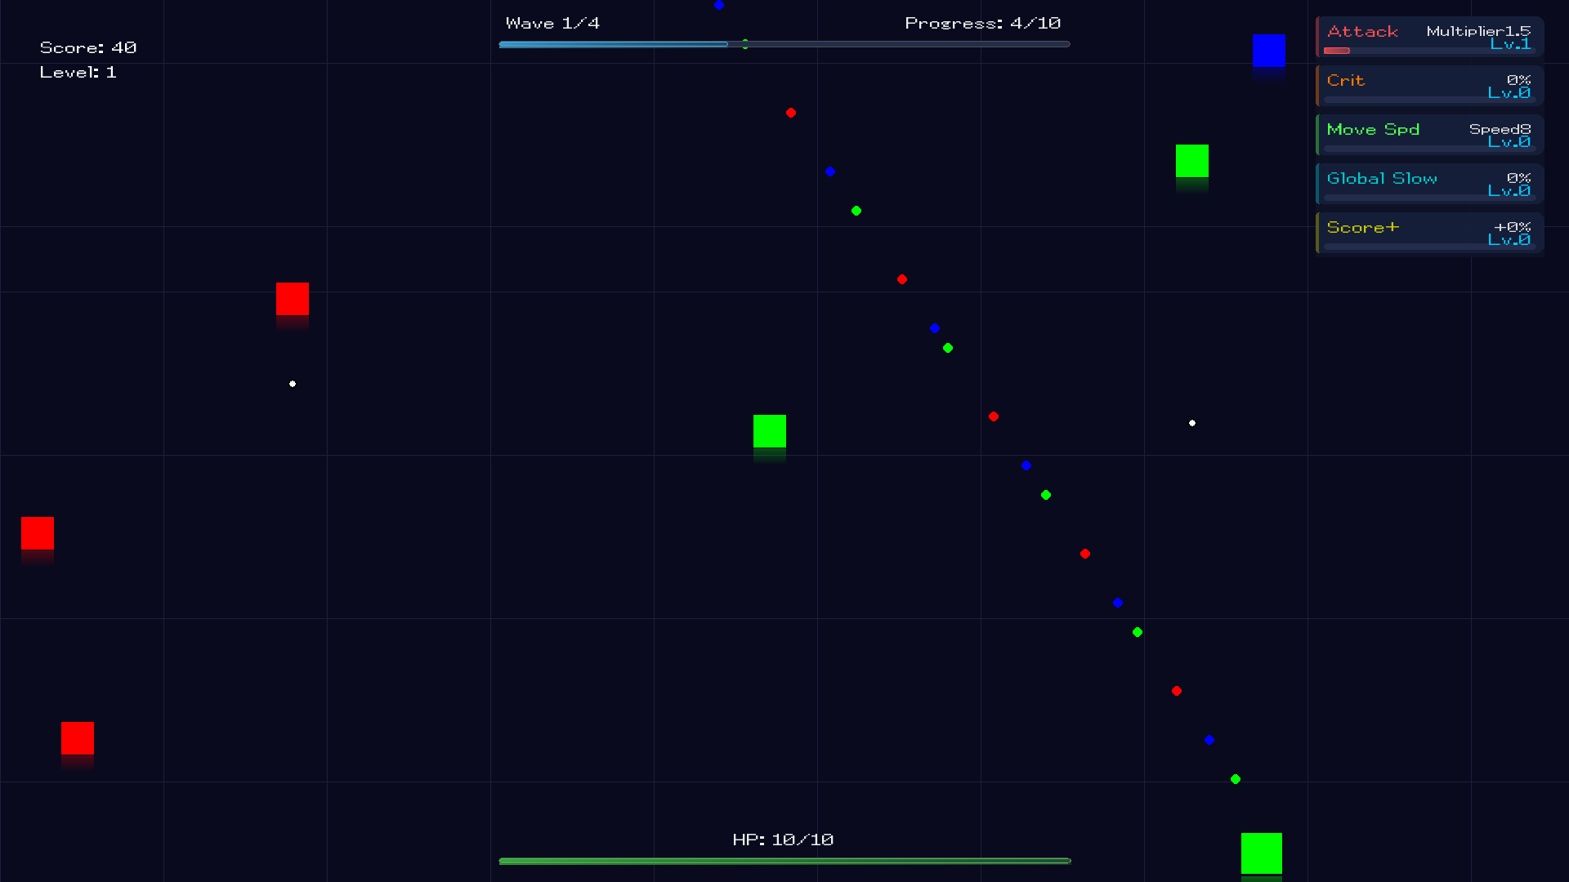Click the red square at the far left edge
This screenshot has width=1569, height=882.
38,533
